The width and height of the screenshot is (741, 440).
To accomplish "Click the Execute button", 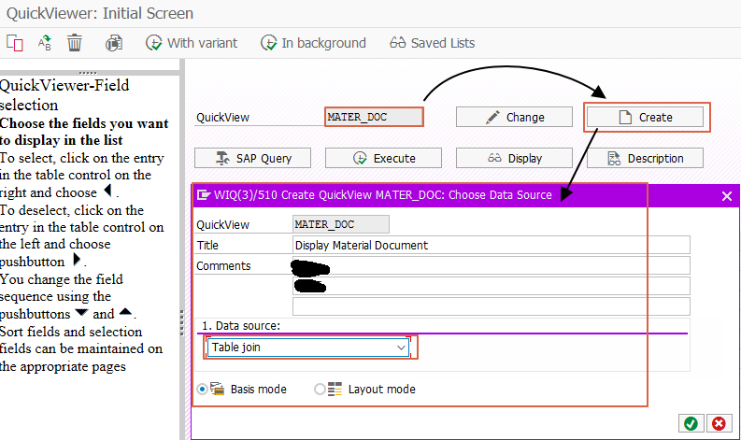I will point(383,158).
